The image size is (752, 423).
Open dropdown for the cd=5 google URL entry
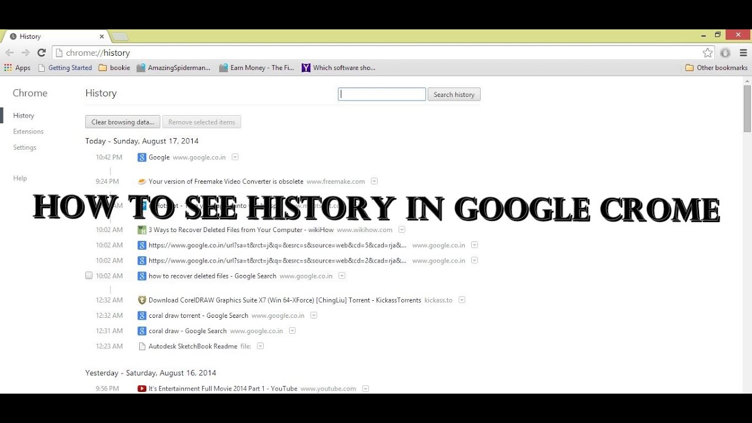pyautogui.click(x=474, y=245)
